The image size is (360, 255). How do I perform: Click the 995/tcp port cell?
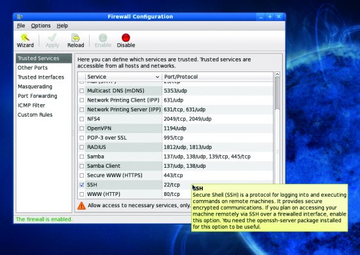tap(173, 138)
